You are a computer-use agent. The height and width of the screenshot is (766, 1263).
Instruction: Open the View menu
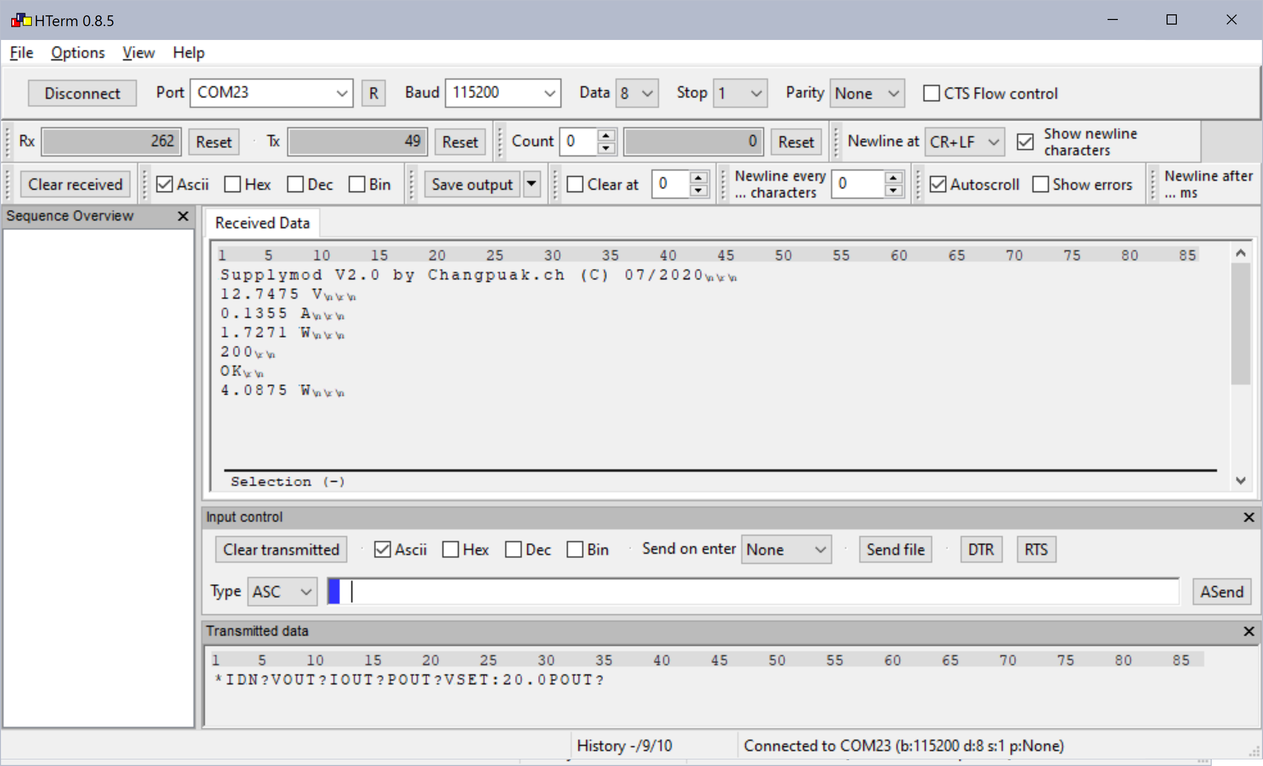click(139, 53)
